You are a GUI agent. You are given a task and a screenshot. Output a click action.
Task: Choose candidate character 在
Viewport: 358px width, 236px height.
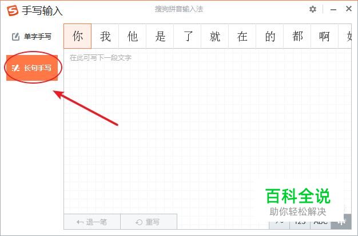pos(242,36)
